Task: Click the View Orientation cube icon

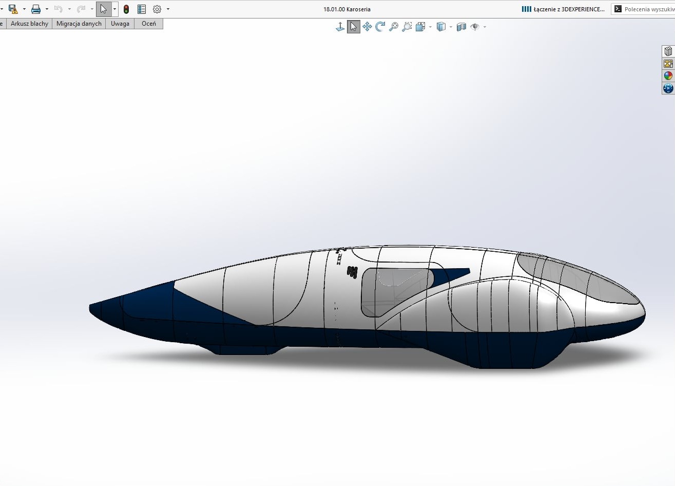Action: [x=421, y=26]
